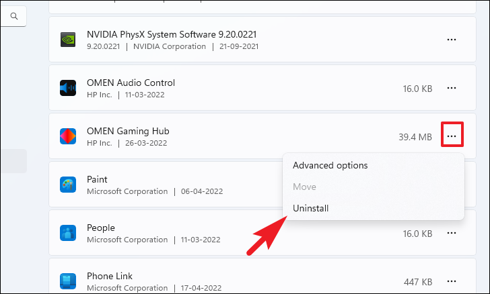Click the Paint palette icon
Viewport: 490px width, 294px height.
68,185
